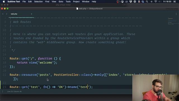Go to next tab with right arrow
Screen dimensions: 179x101
(6, 14)
